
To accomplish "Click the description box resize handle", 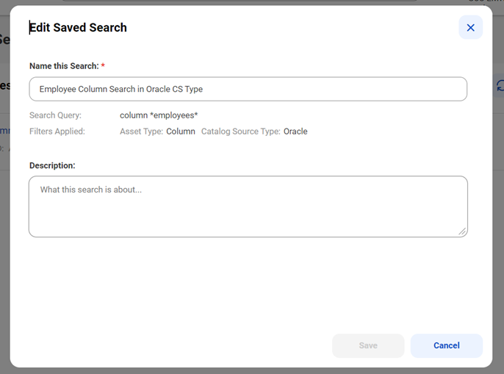I will [462, 231].
